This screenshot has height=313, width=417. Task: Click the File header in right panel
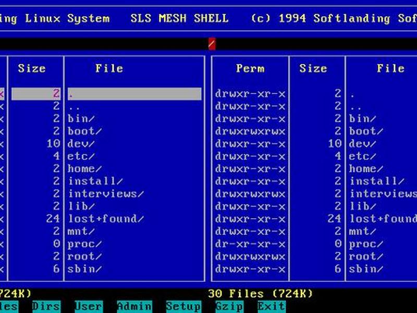(x=390, y=69)
